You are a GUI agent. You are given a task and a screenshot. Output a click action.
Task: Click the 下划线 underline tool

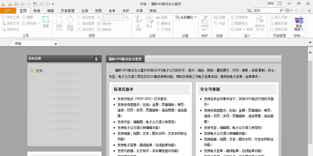tap(164, 29)
